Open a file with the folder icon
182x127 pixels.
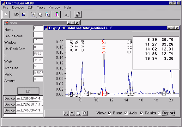(x=16, y=15)
